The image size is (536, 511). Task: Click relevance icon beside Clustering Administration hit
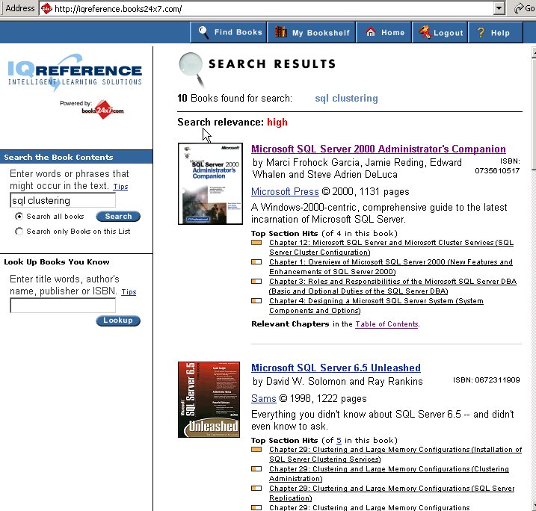[256, 469]
